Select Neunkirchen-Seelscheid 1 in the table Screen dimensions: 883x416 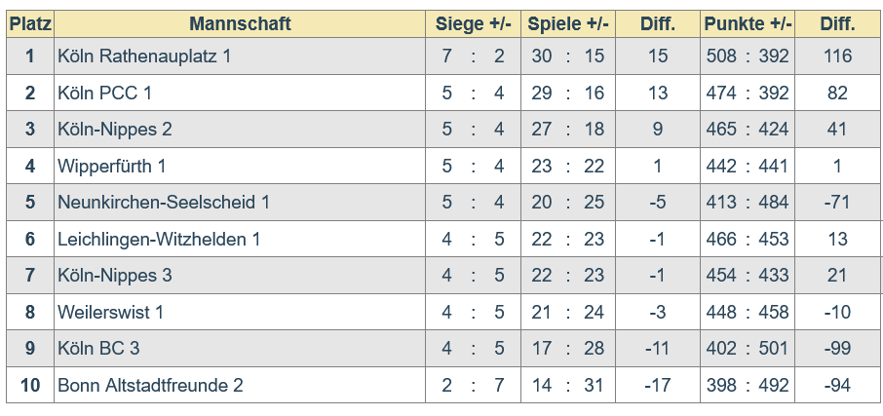pyautogui.click(x=164, y=203)
